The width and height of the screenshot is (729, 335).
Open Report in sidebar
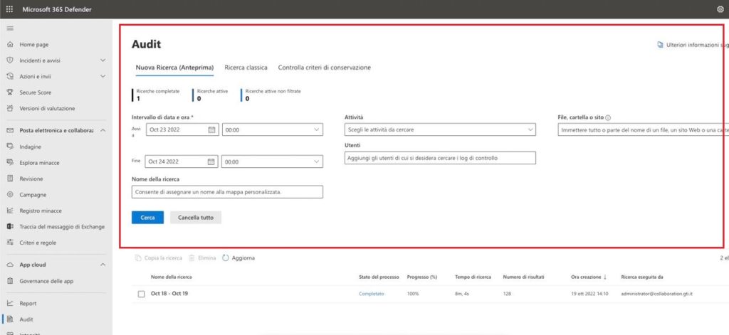(28, 304)
